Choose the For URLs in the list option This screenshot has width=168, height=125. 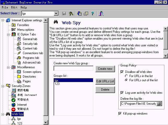point(126,76)
